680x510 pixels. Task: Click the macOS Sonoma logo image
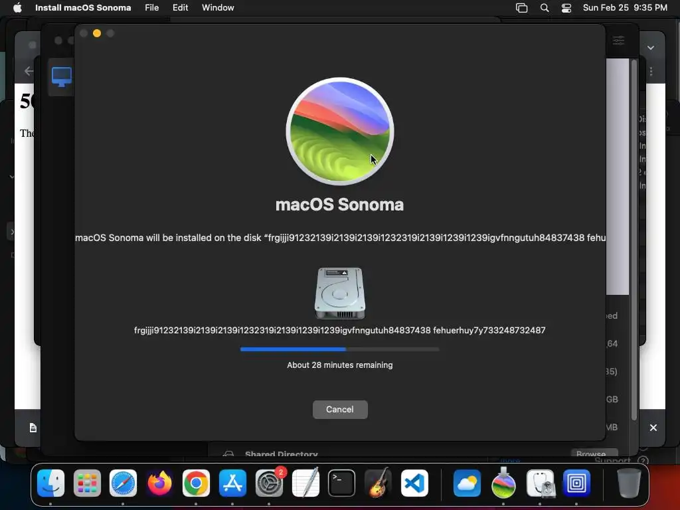click(340, 131)
